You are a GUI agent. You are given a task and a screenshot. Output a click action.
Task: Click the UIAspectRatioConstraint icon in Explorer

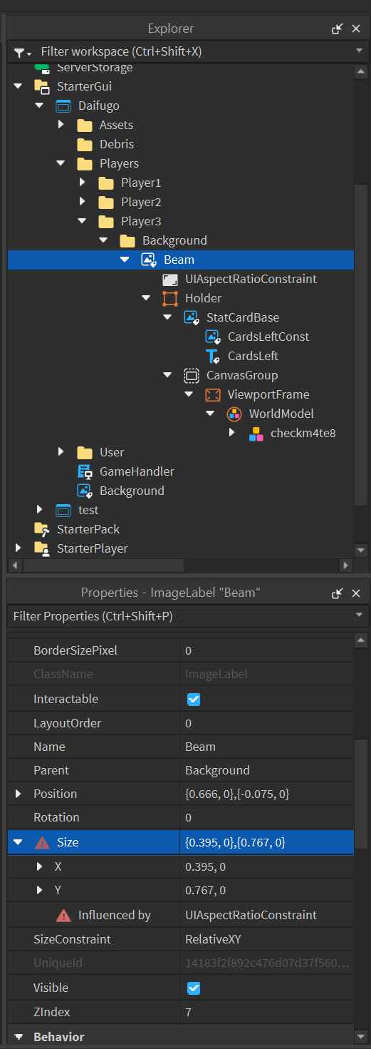click(170, 279)
